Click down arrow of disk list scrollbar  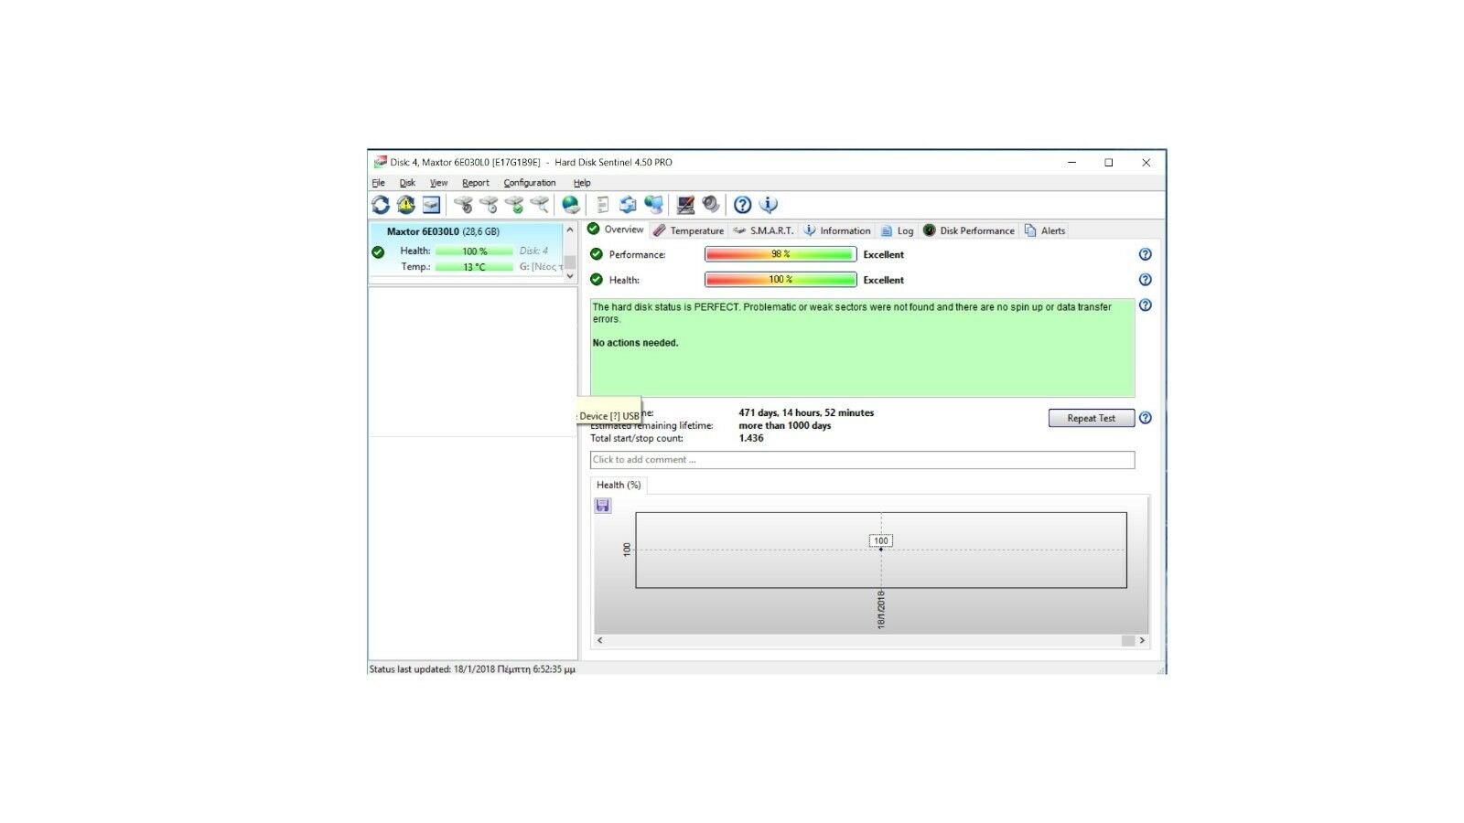tap(570, 275)
